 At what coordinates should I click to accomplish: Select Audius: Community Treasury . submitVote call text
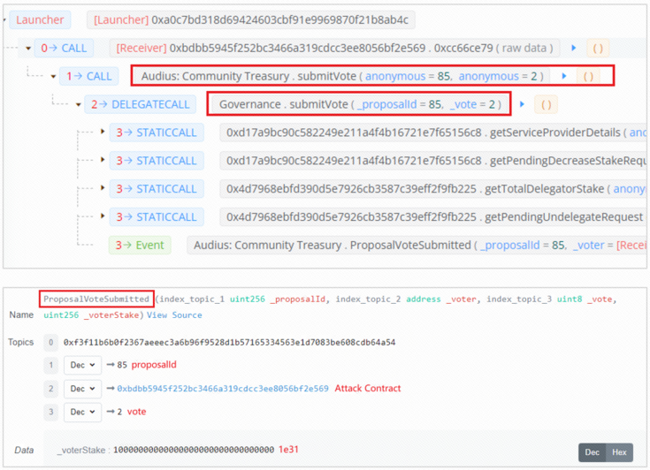[342, 76]
